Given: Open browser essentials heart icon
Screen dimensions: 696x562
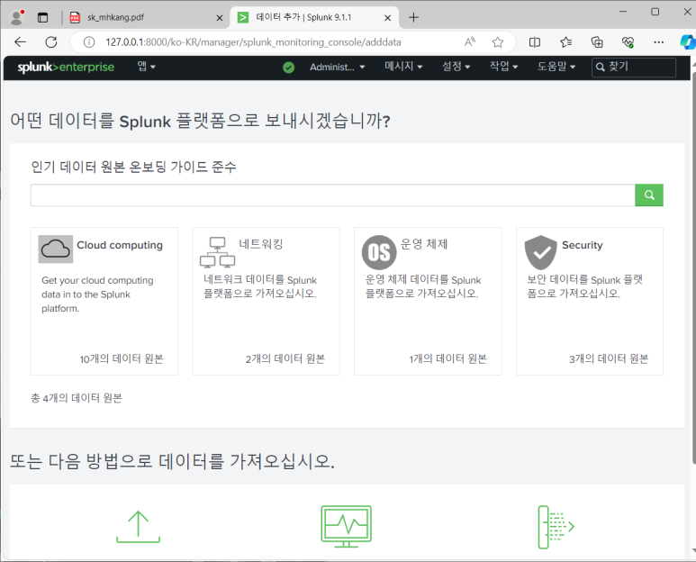Looking at the screenshot, I should pos(628,42).
